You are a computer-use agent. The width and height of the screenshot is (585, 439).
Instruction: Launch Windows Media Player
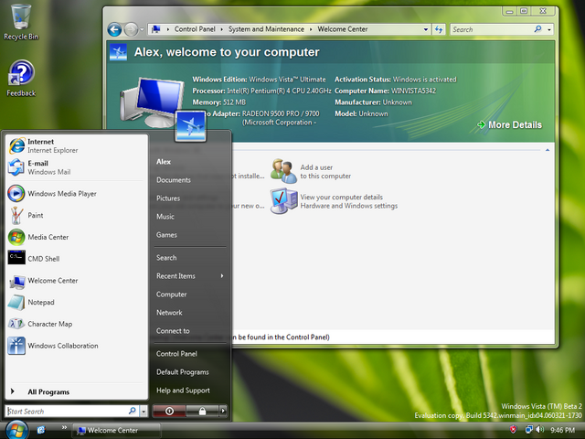coord(77,194)
